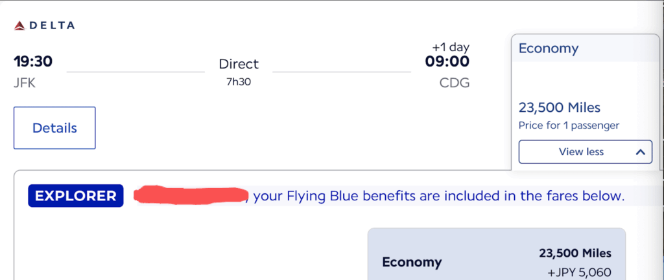Choose the Economy fare card at the bottom
The image size is (664, 280).
point(496,255)
